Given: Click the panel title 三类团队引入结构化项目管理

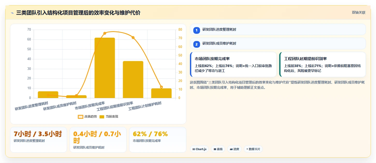Looking at the screenshot, I should click(x=78, y=13).
